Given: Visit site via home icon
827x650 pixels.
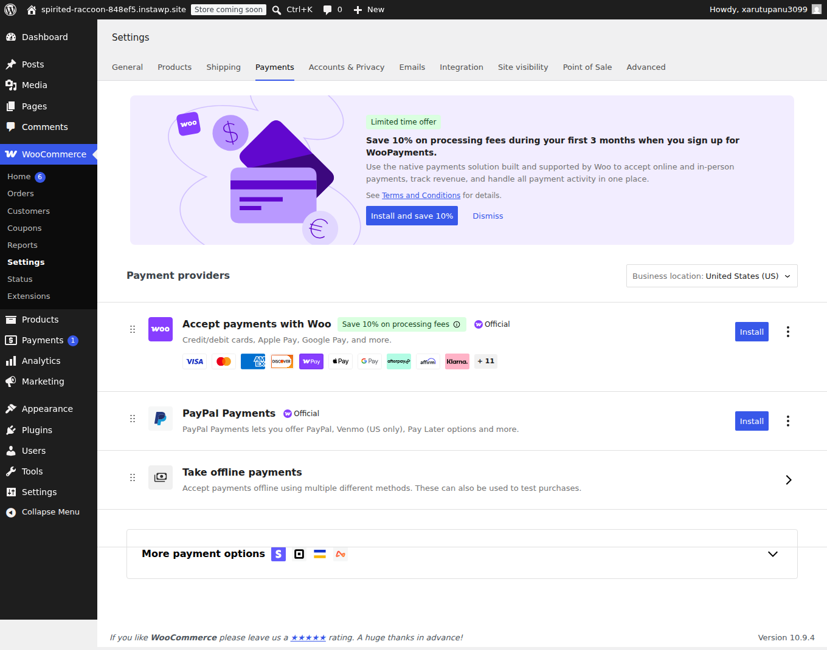Looking at the screenshot, I should 32,10.
